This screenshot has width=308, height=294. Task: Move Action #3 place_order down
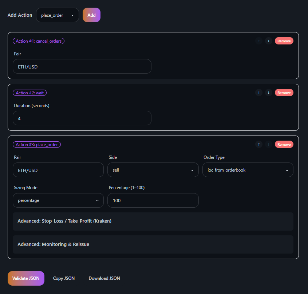pos(269,144)
